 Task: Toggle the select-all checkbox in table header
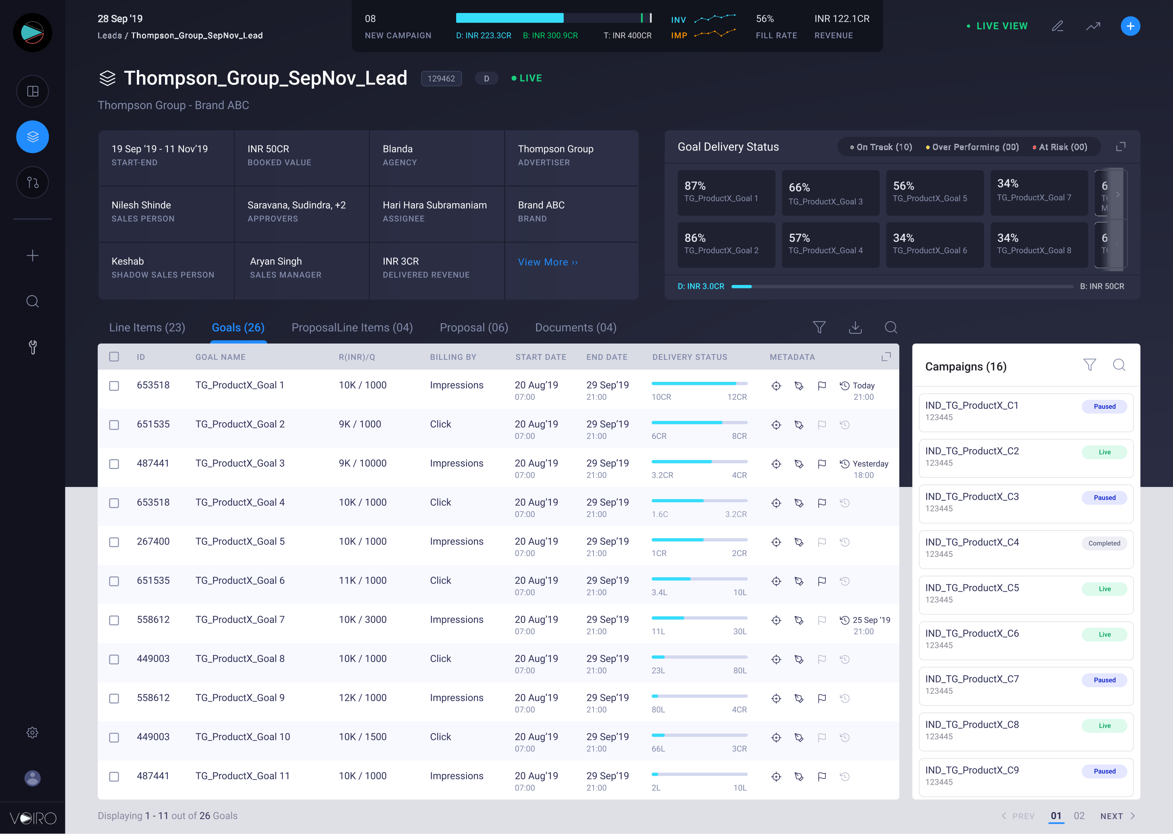(x=114, y=356)
